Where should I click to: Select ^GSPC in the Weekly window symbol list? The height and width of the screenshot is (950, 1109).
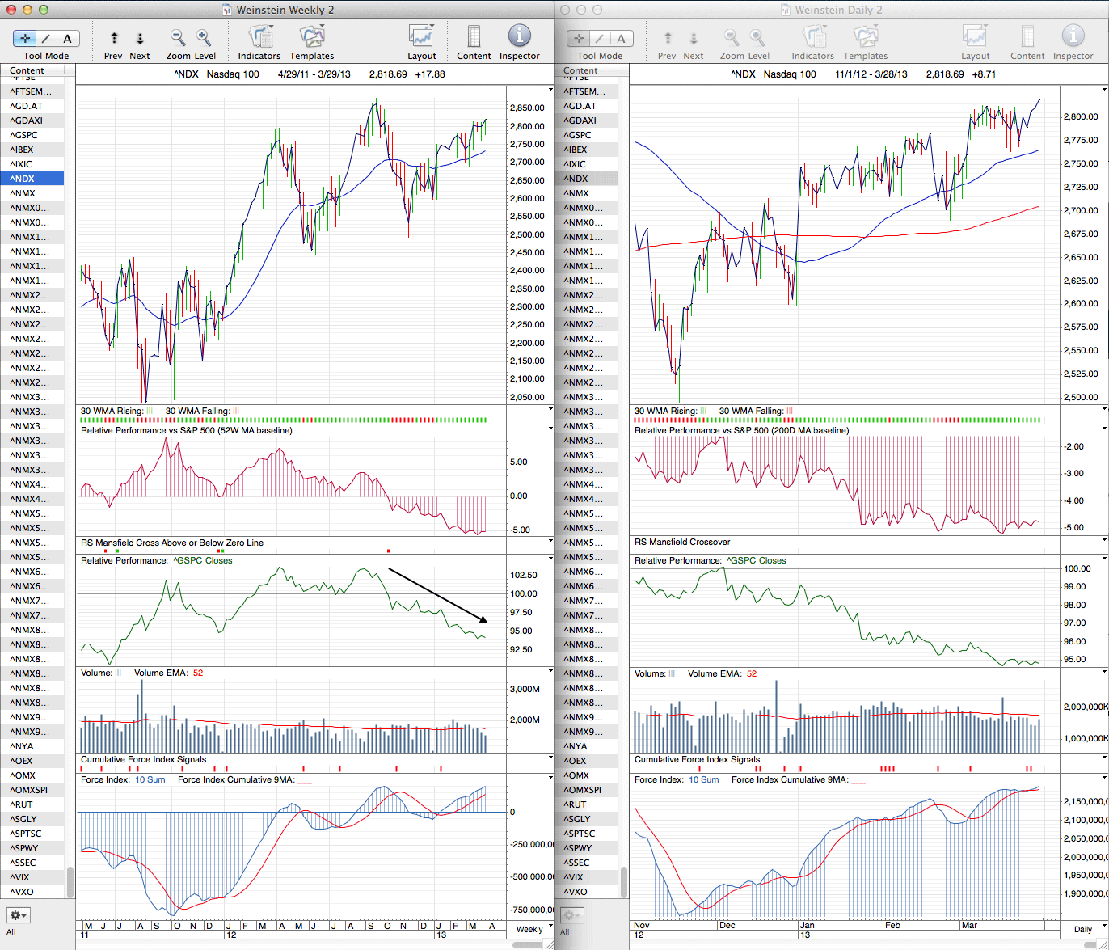[x=24, y=135]
